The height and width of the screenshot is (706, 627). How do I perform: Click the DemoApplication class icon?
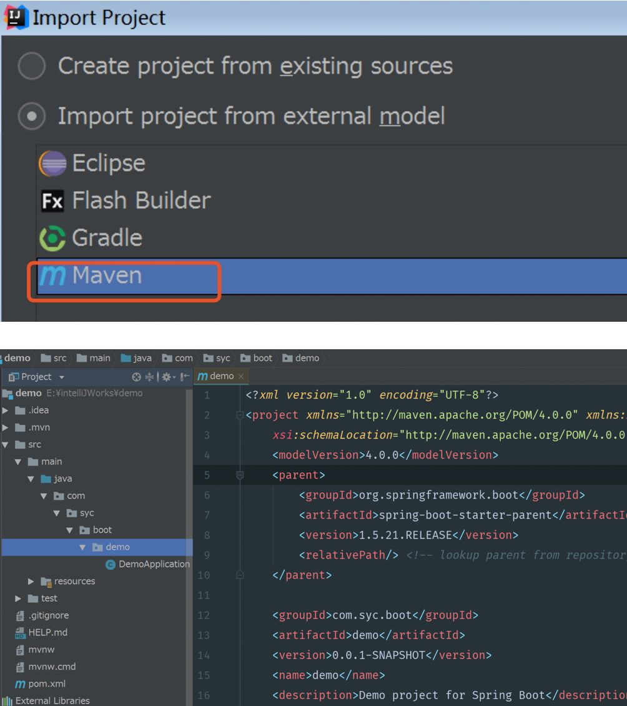pos(111,565)
